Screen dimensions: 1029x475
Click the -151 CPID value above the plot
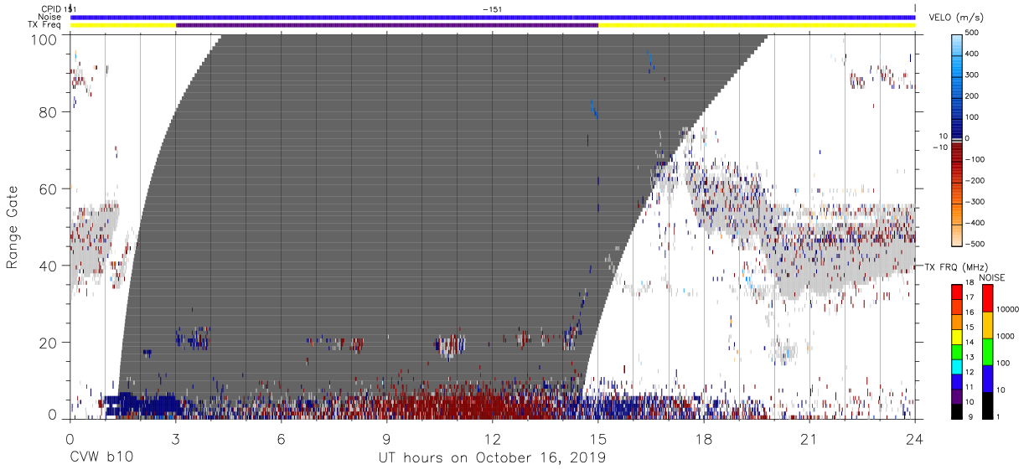coord(493,8)
